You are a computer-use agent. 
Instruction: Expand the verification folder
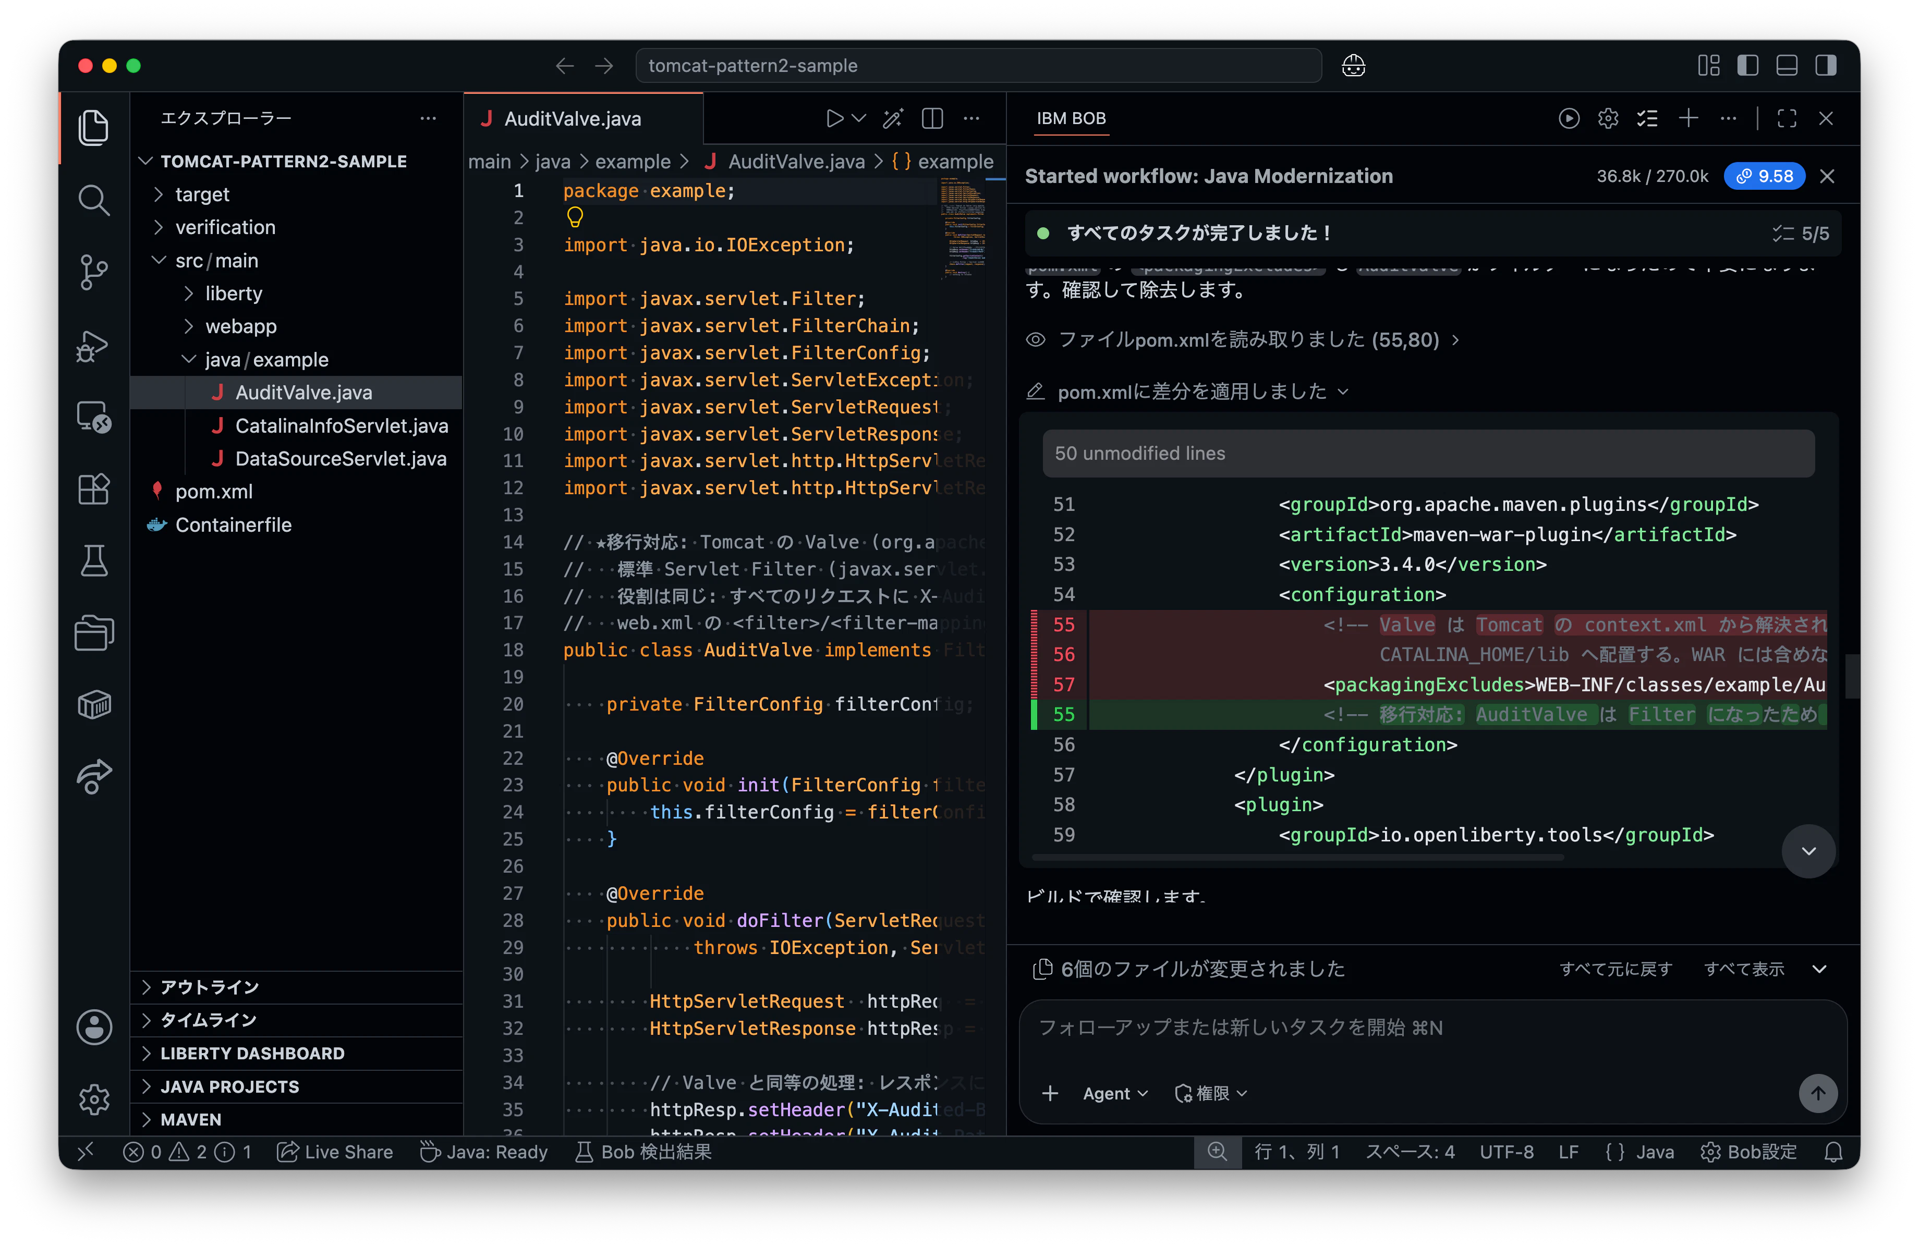[x=295, y=227]
